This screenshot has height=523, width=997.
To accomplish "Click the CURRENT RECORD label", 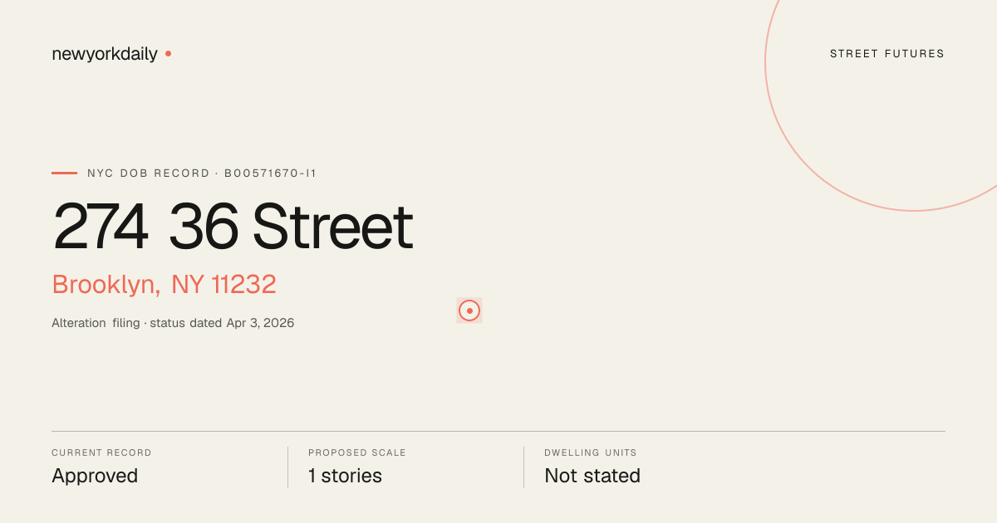I will [101, 453].
